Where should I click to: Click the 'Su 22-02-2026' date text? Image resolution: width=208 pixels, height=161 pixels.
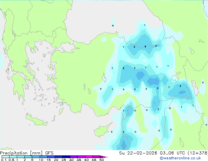click(x=138, y=153)
